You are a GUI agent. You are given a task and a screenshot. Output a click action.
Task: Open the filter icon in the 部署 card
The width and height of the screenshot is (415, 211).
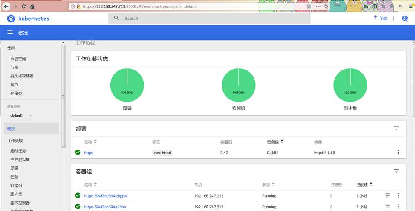click(x=396, y=128)
